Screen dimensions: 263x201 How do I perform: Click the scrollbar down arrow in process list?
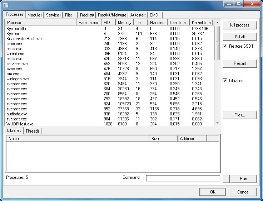pyautogui.click(x=217, y=123)
